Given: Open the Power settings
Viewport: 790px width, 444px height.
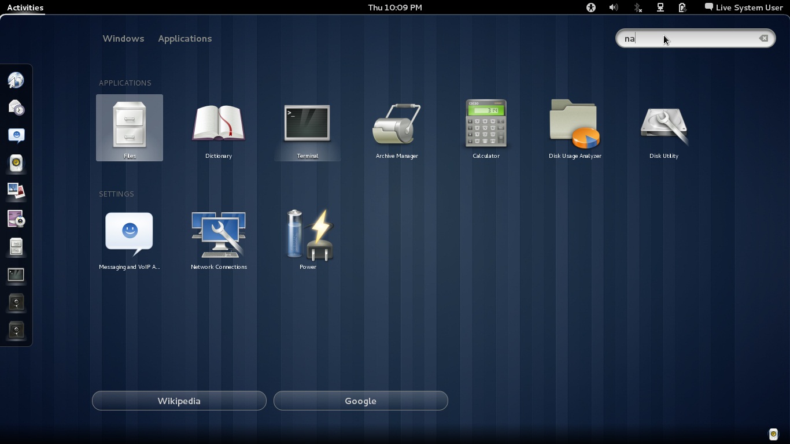Looking at the screenshot, I should coord(308,234).
